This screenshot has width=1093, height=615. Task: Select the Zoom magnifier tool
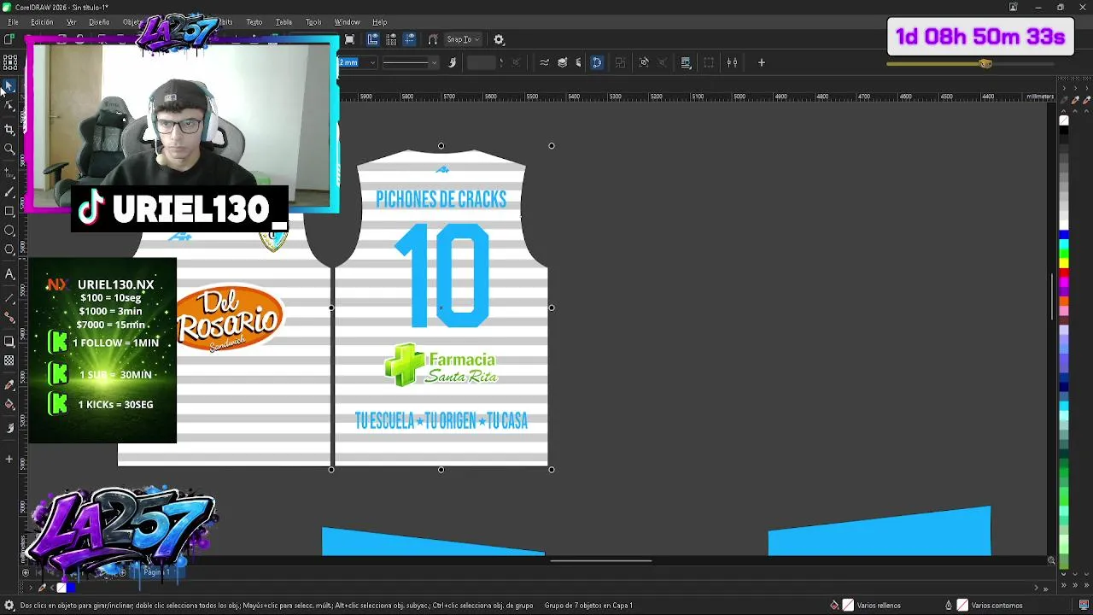click(9, 149)
